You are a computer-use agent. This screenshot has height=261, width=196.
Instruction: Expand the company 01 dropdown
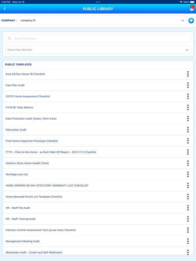(103, 21)
